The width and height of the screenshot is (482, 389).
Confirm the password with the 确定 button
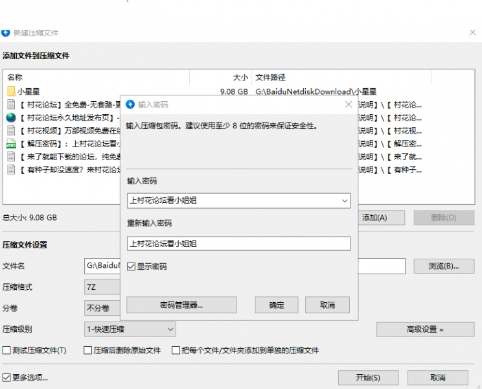click(277, 305)
